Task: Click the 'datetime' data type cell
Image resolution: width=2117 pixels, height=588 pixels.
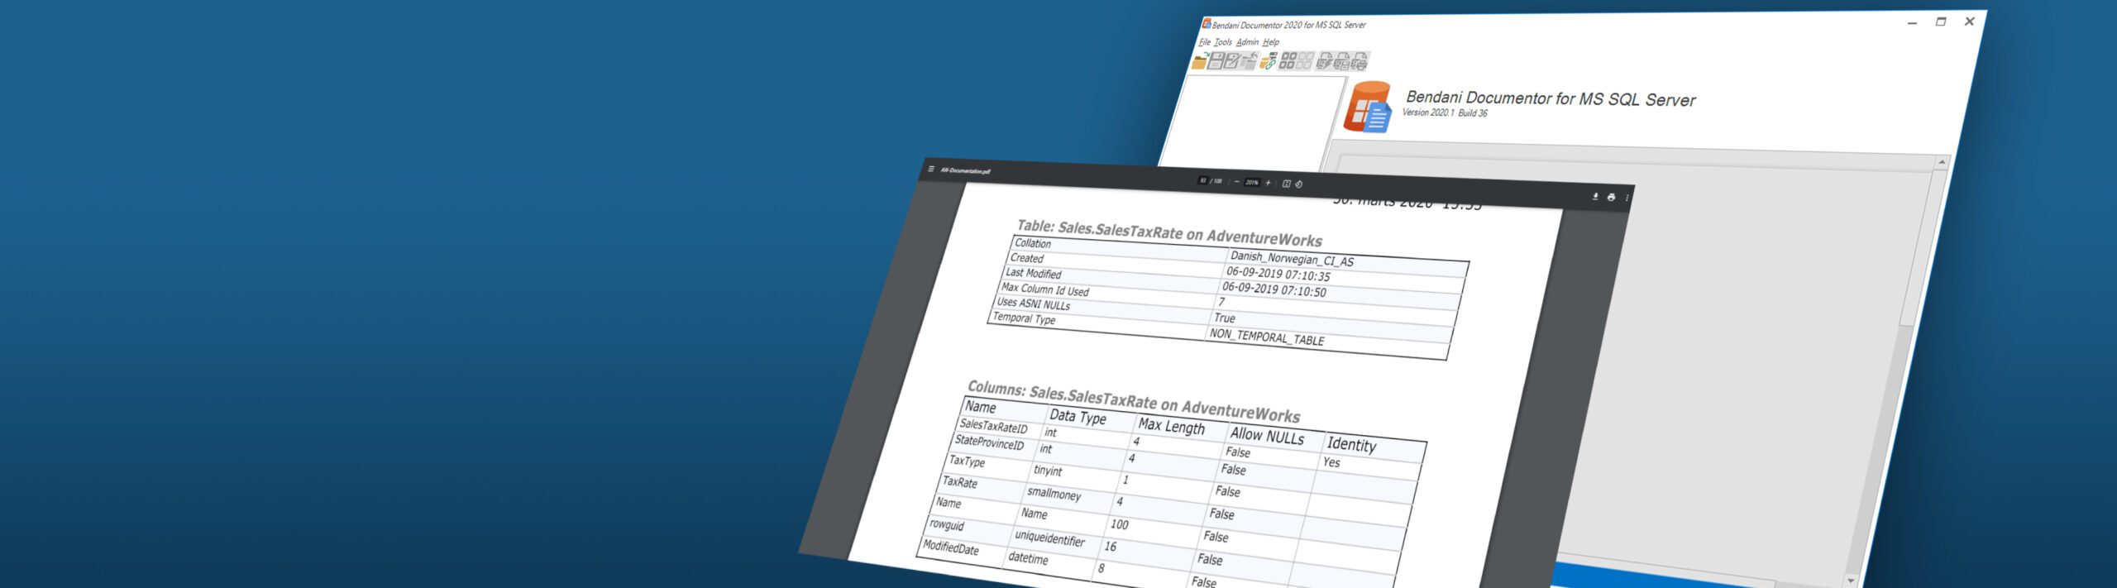Action: coord(1029,559)
